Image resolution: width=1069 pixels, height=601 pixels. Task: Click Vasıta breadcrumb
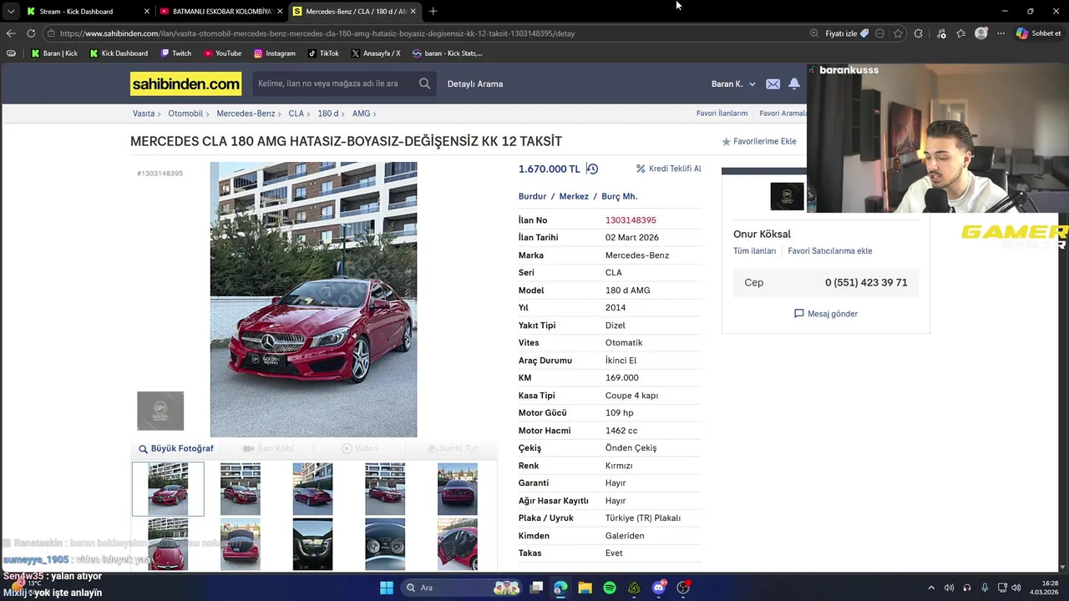click(x=144, y=114)
